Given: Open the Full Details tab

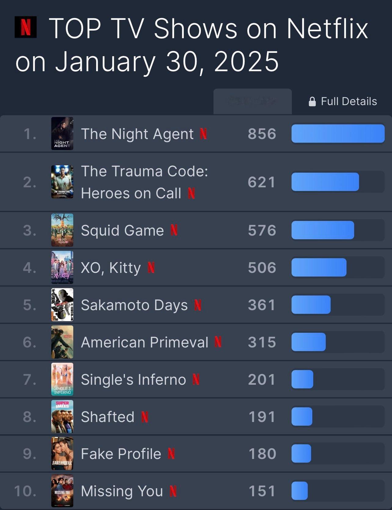Looking at the screenshot, I should click(343, 101).
